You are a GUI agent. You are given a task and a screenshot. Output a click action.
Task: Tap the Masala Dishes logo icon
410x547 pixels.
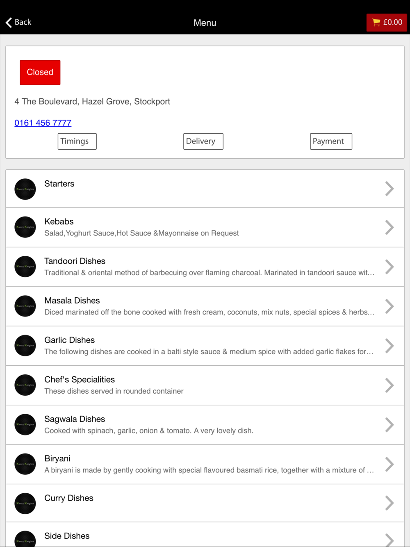25,306
